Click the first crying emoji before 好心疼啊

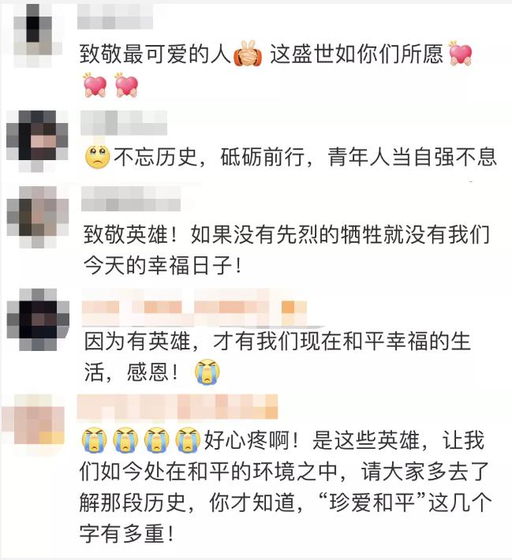pyautogui.click(x=95, y=440)
